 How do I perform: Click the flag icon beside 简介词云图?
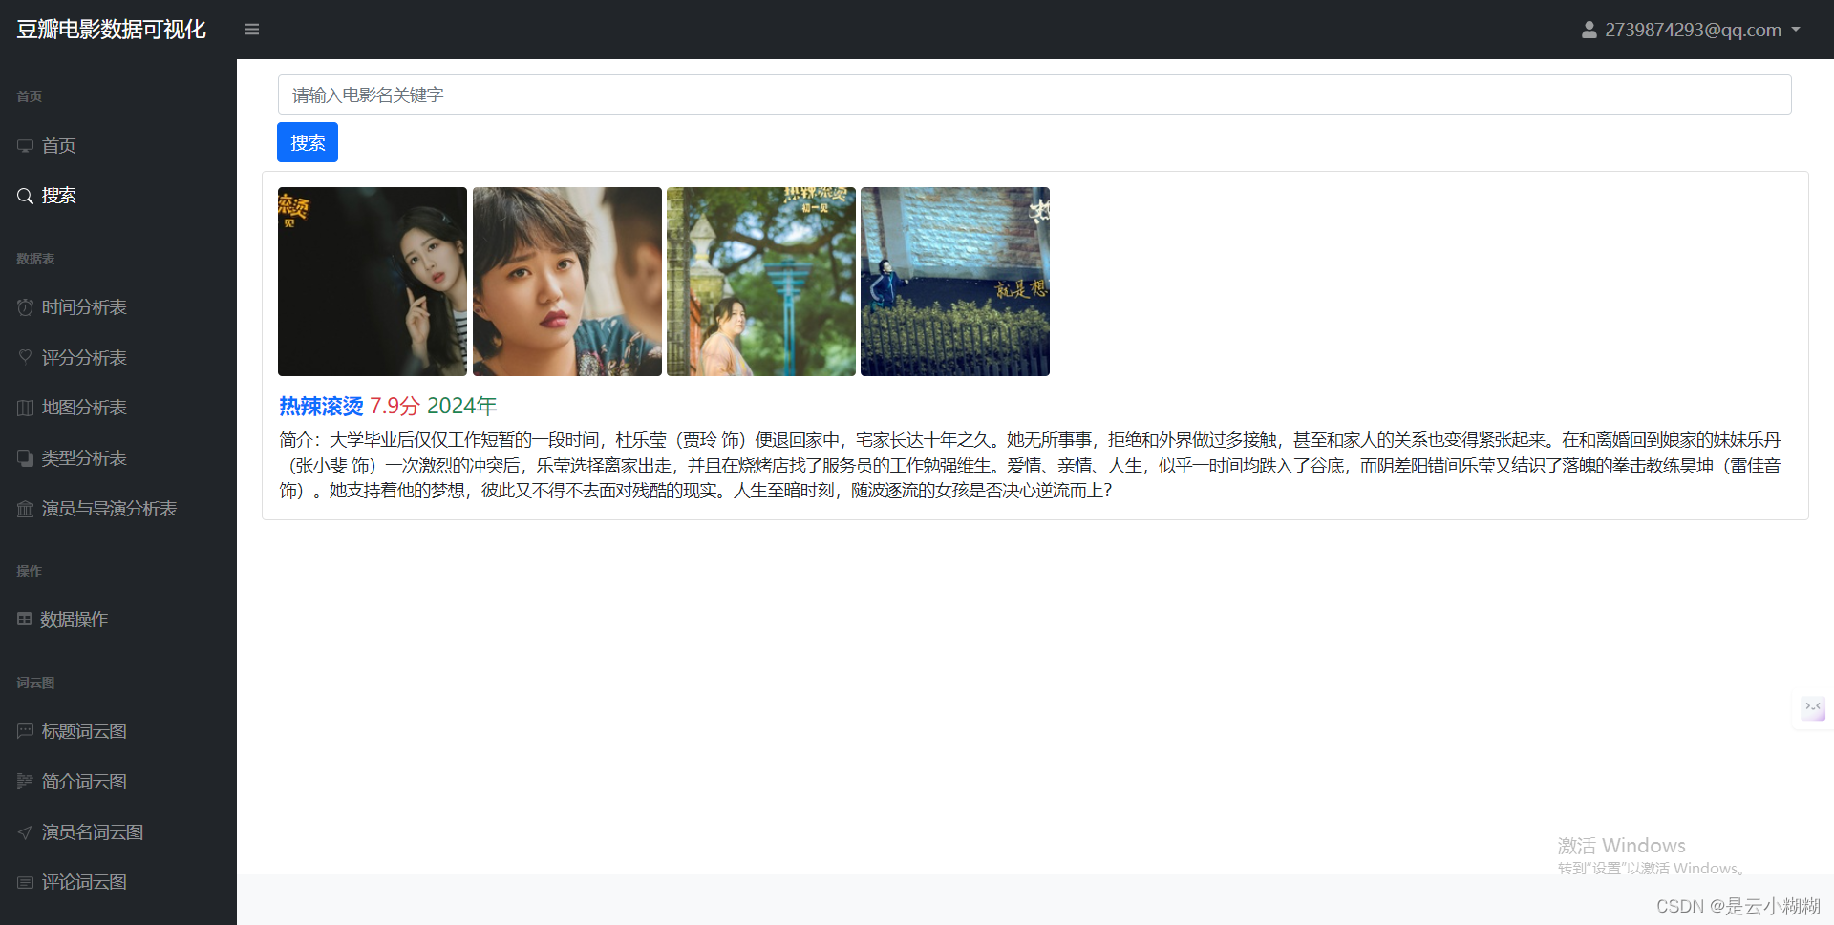click(25, 782)
